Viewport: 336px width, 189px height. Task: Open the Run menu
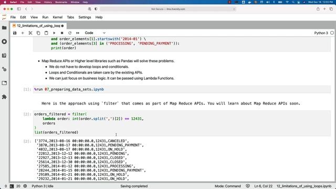45,17
